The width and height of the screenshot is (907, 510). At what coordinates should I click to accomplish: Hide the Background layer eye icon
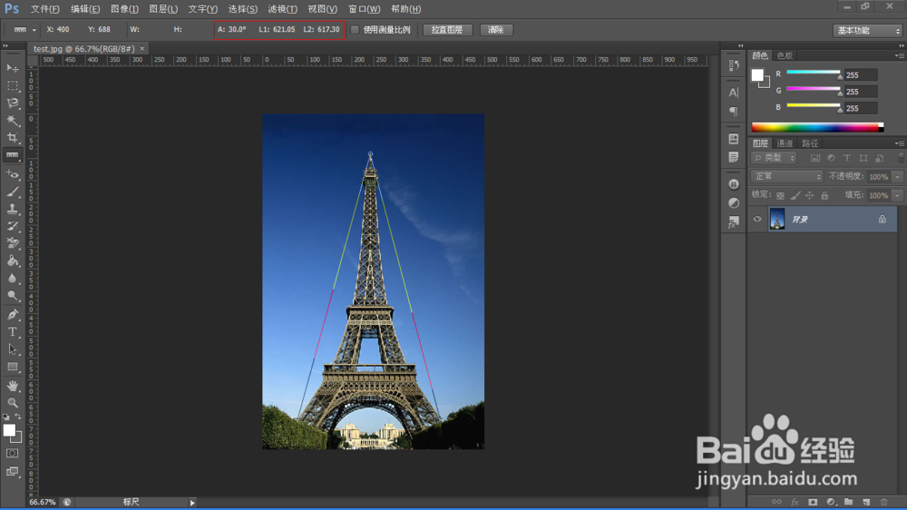click(757, 220)
